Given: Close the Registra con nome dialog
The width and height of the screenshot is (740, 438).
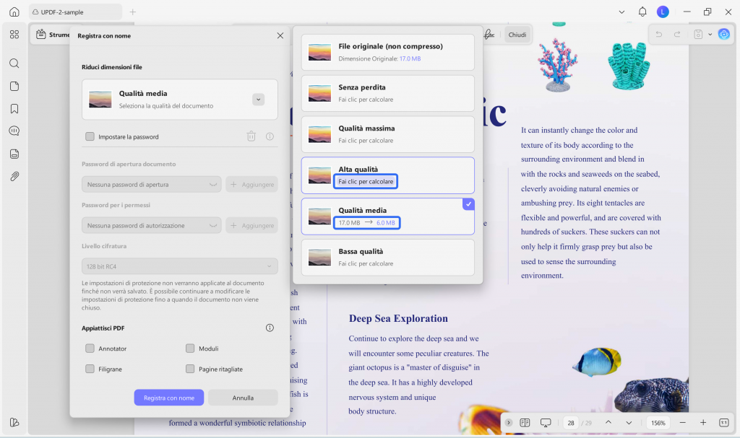Looking at the screenshot, I should click(x=280, y=35).
